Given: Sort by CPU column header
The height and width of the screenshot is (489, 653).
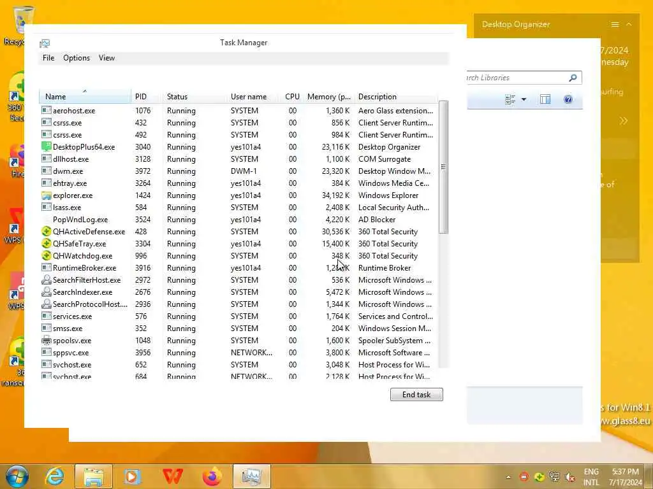Looking at the screenshot, I should [292, 97].
